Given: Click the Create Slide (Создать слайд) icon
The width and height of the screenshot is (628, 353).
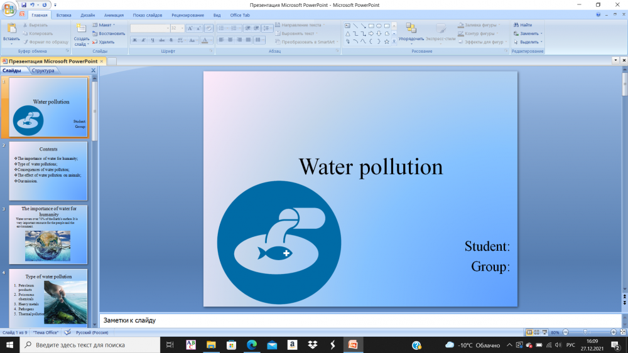Looking at the screenshot, I should point(81,29).
